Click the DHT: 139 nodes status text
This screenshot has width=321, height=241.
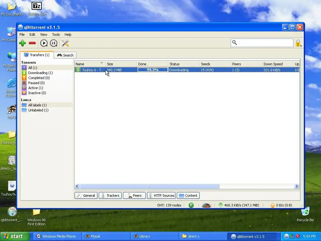pyautogui.click(x=169, y=205)
